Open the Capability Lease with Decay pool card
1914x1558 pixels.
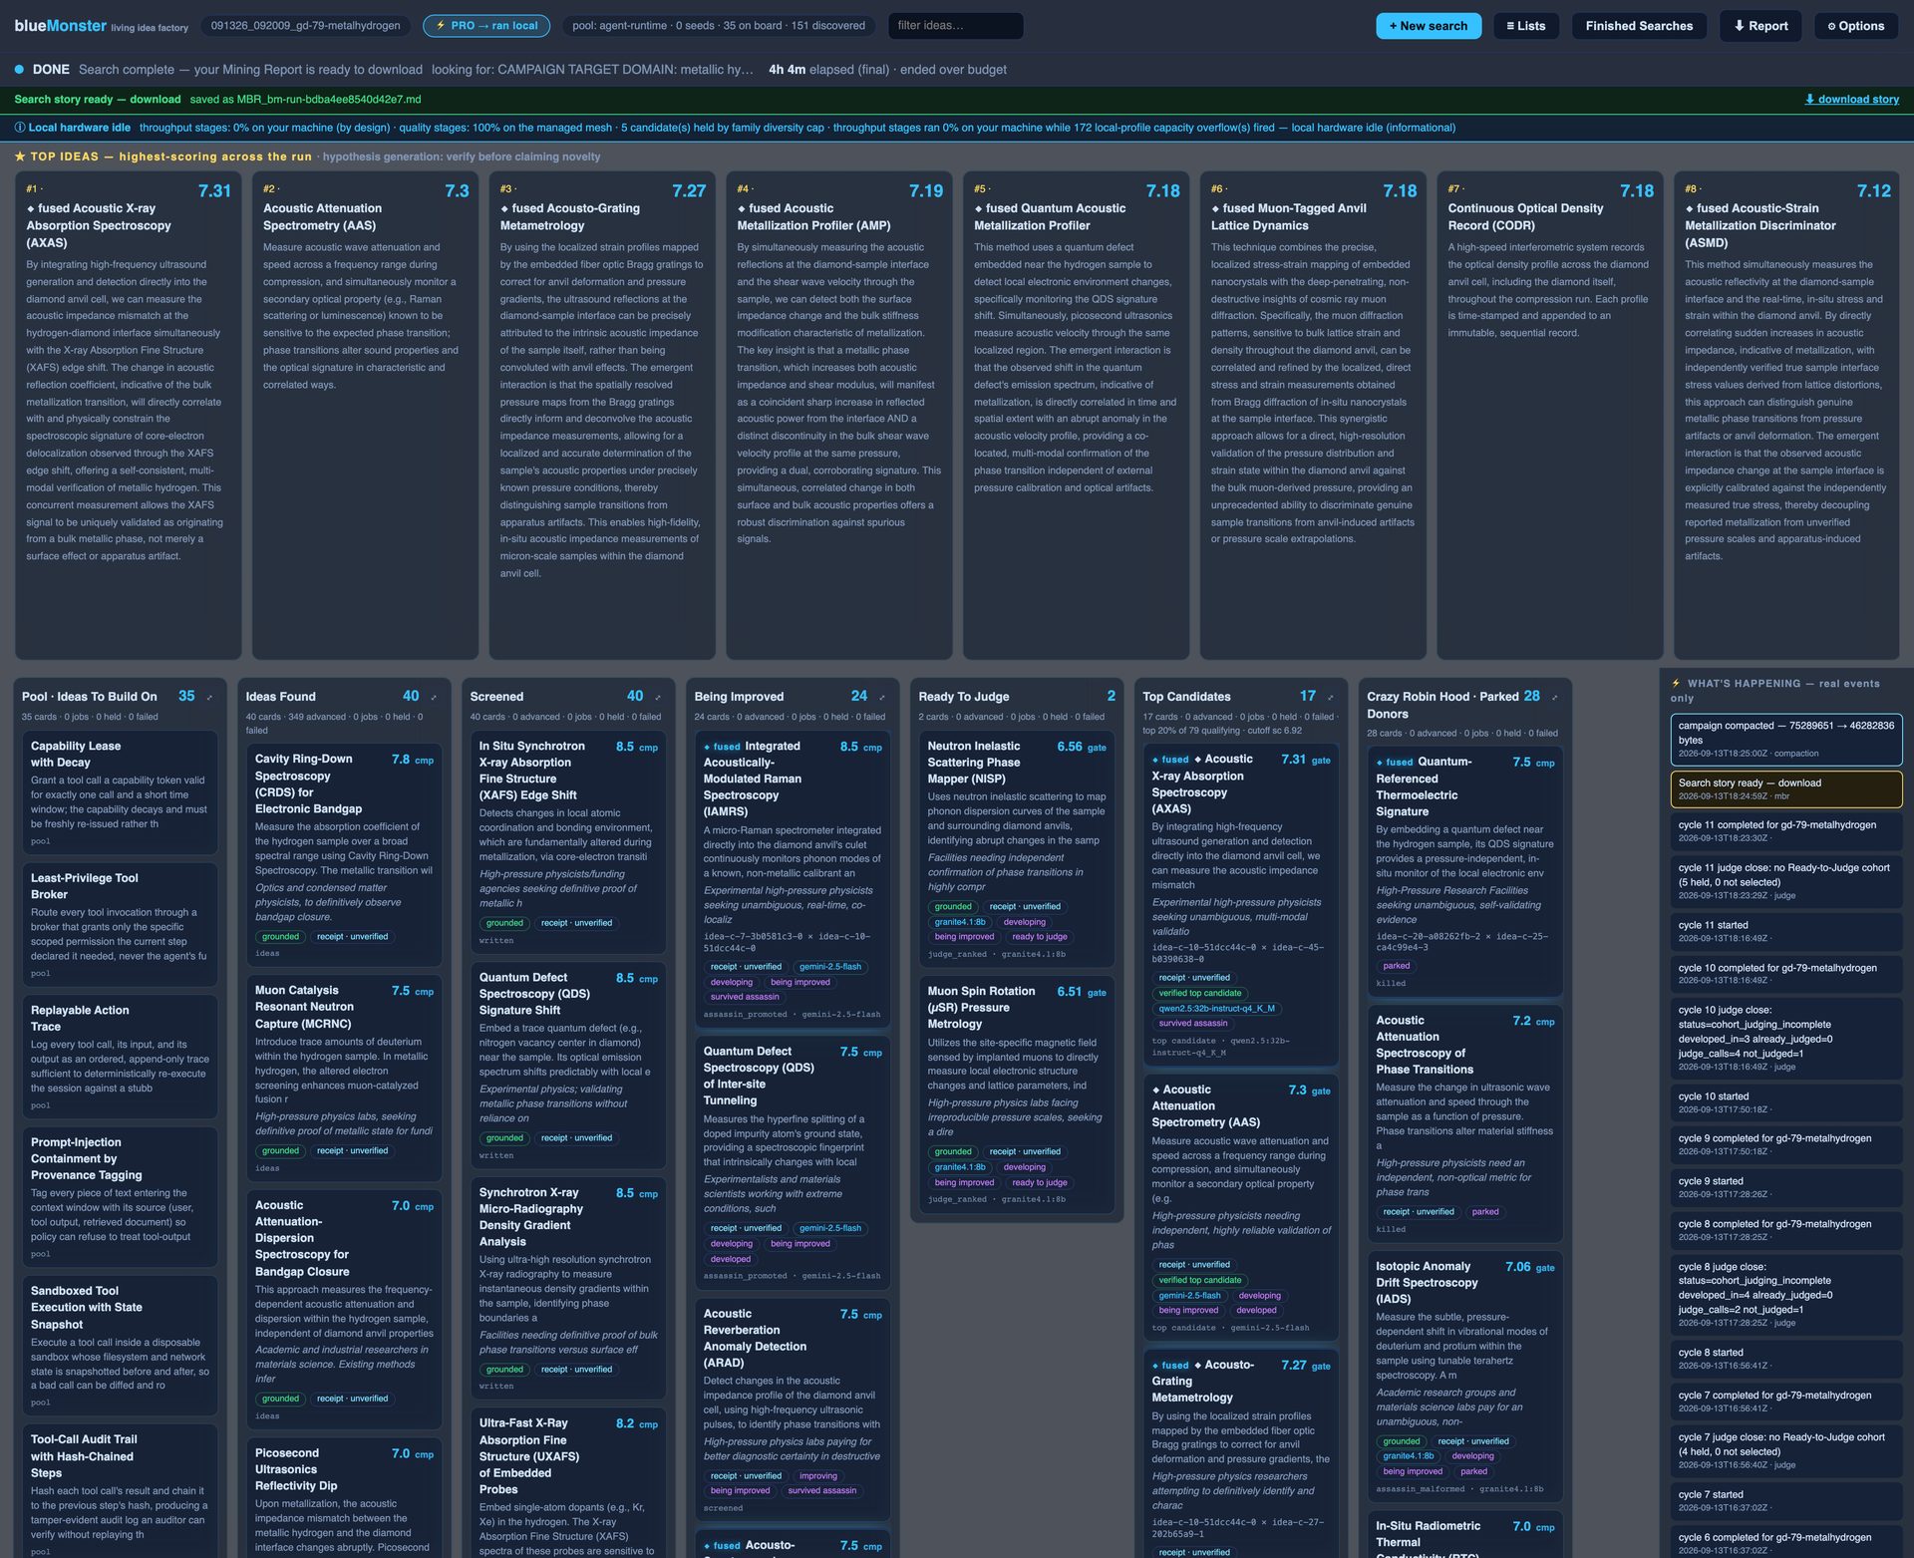(120, 792)
